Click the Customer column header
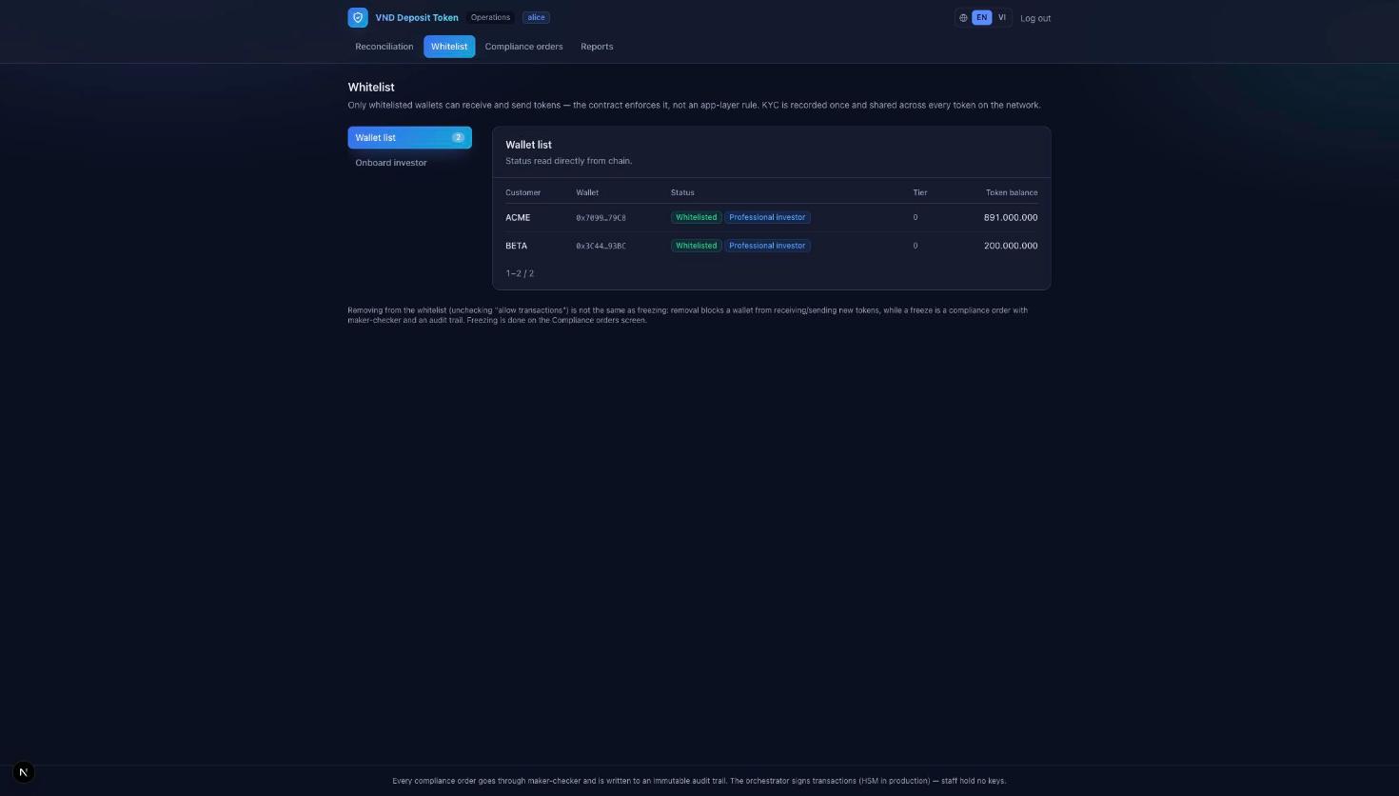 pyautogui.click(x=522, y=192)
